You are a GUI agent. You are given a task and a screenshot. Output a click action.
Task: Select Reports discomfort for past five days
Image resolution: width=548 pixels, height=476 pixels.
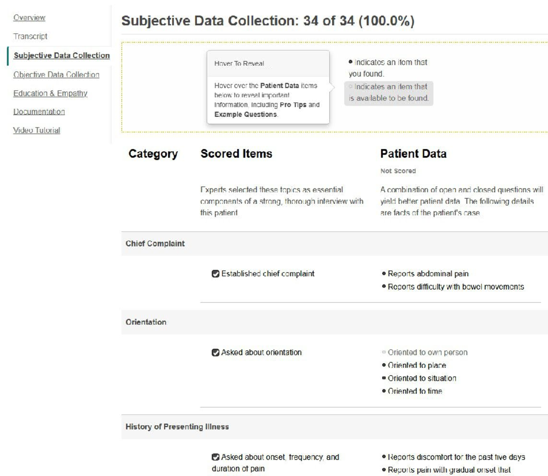coord(456,457)
